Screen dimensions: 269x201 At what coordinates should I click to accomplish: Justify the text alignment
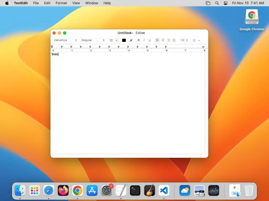(x=174, y=40)
